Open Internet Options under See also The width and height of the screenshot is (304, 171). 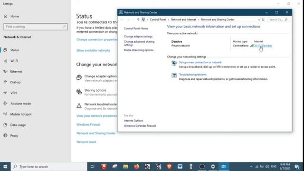pyautogui.click(x=133, y=121)
